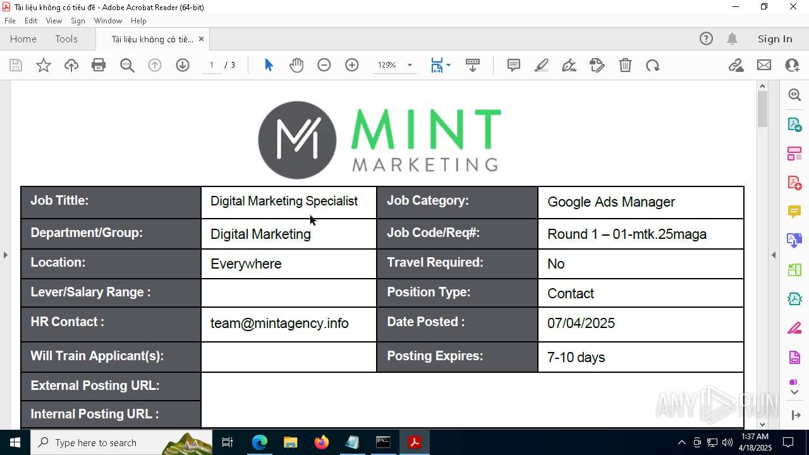809x455 pixels.
Task: Open Create PDF in right panel
Action: point(794,183)
